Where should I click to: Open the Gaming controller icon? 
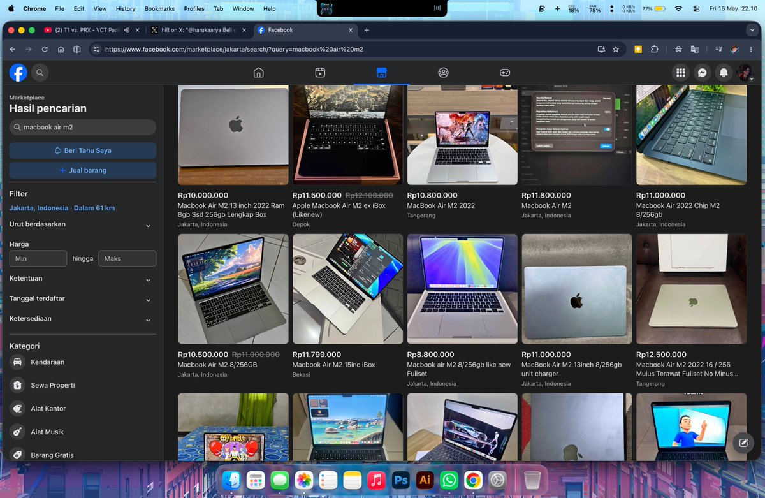pyautogui.click(x=504, y=73)
